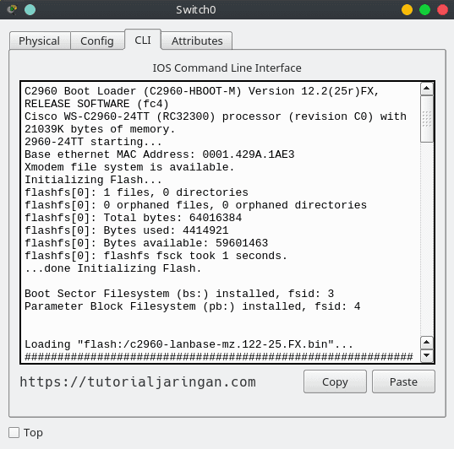Click the scroll up arrow at top of CLI scrollbar

point(427,89)
